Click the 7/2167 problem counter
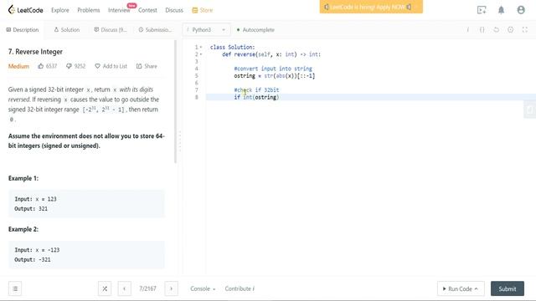Viewport: 536px width, 301px height. (147, 288)
